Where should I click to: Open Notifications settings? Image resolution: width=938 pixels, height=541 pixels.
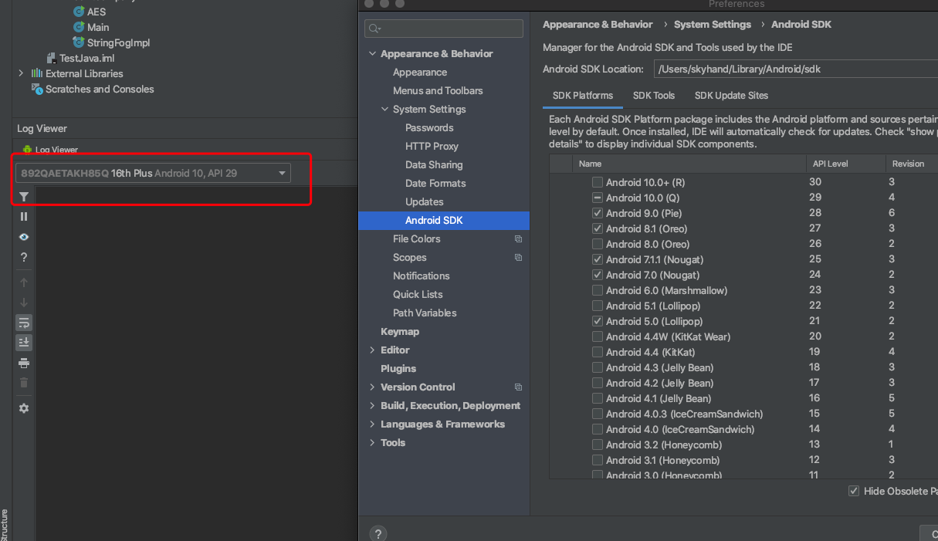(421, 276)
